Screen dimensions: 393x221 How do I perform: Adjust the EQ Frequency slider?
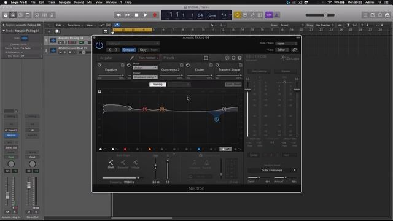pos(123,178)
